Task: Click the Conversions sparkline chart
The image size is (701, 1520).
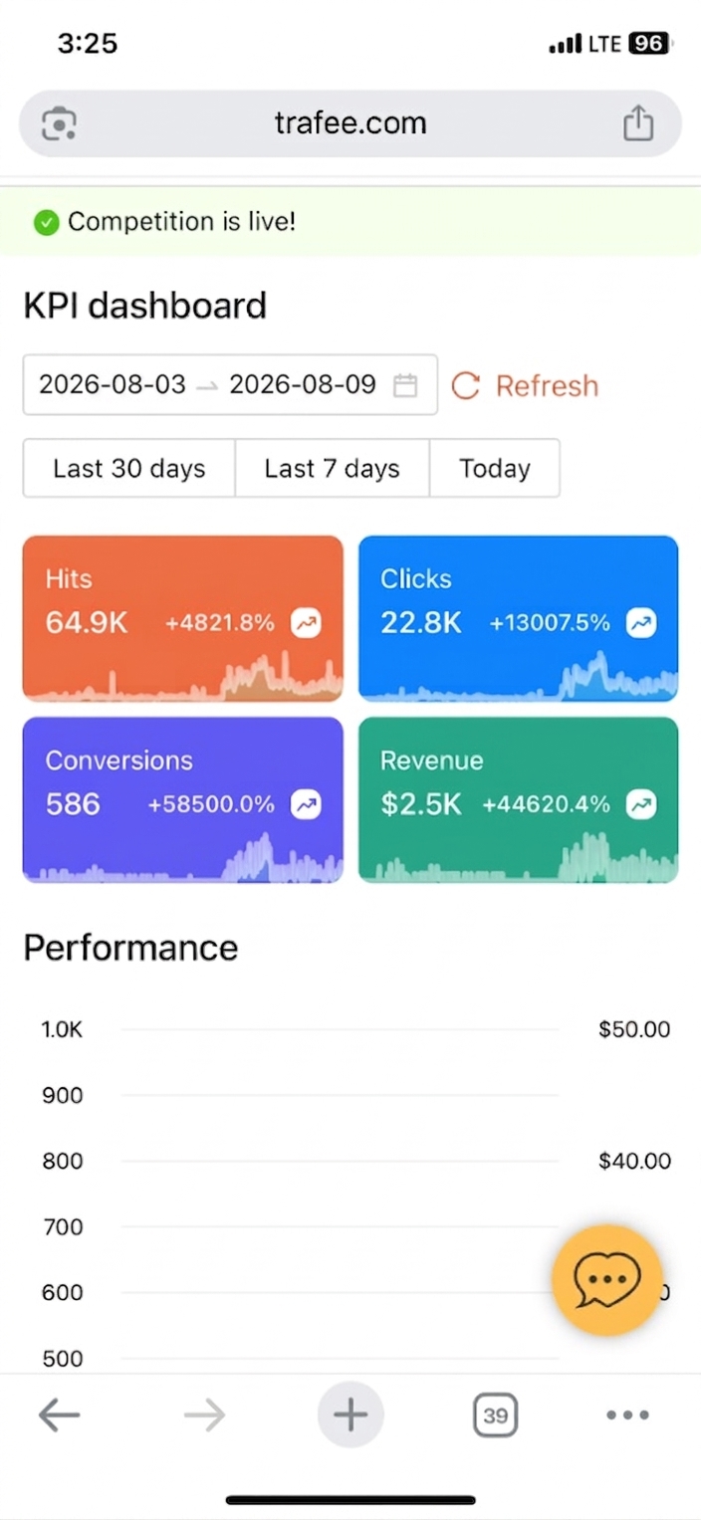Action: (182, 858)
